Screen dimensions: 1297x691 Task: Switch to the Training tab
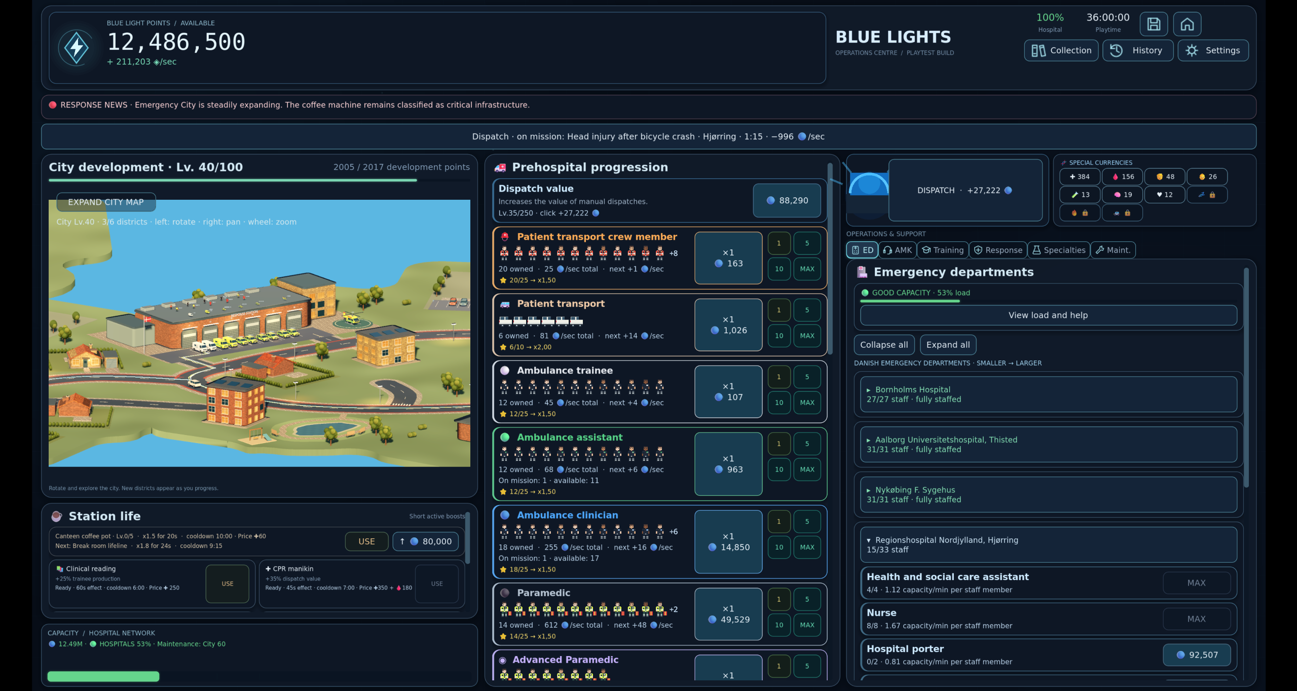pos(943,250)
